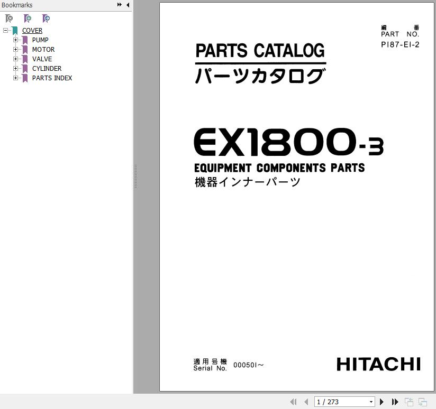
Task: Click the PARTS INDEX bookmark ribbon icon
Action: [x=25, y=78]
